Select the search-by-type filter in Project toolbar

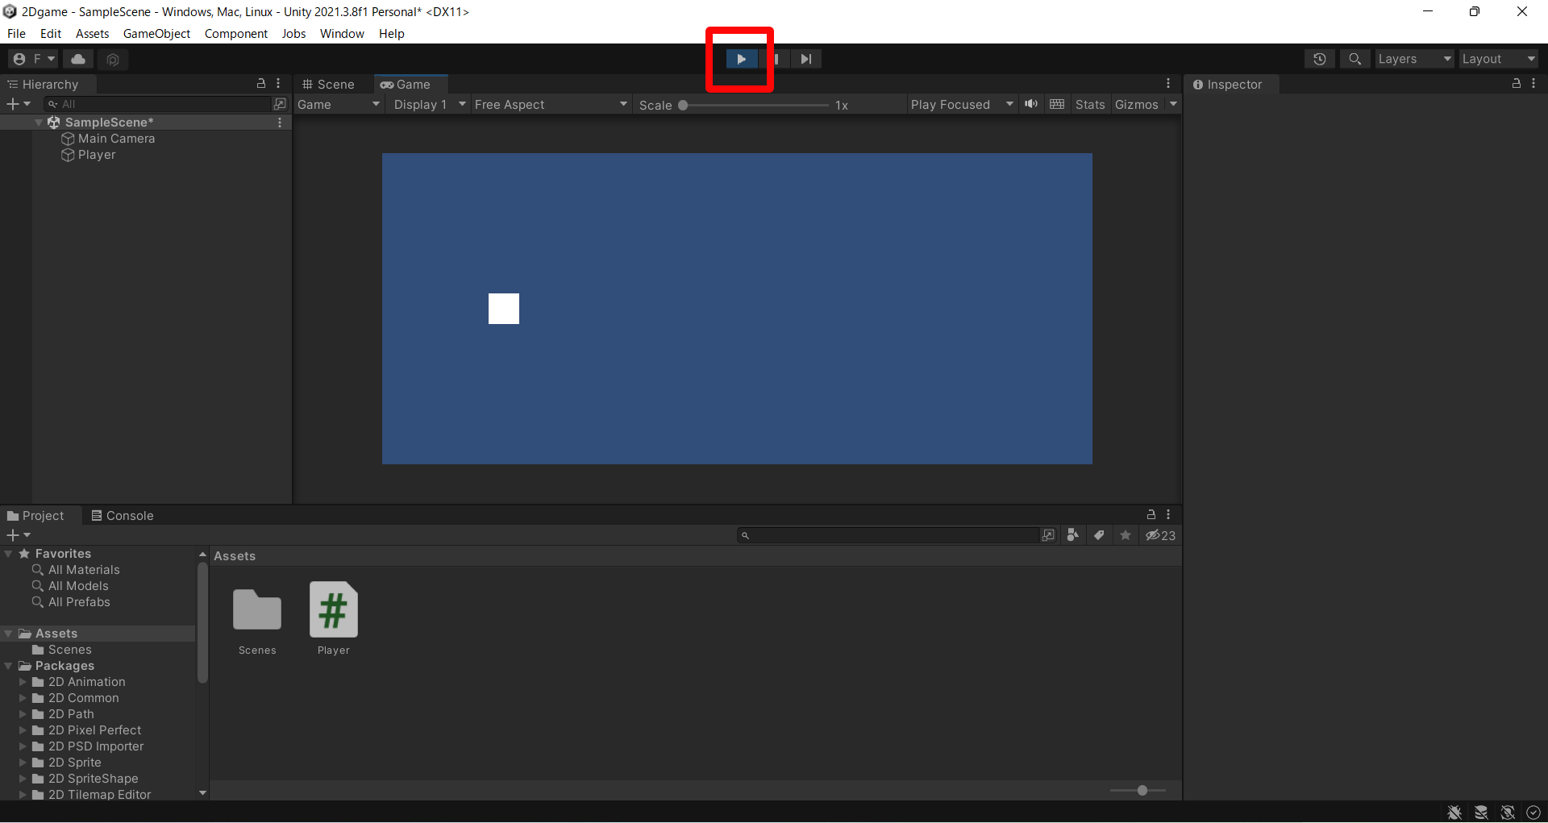click(1072, 534)
